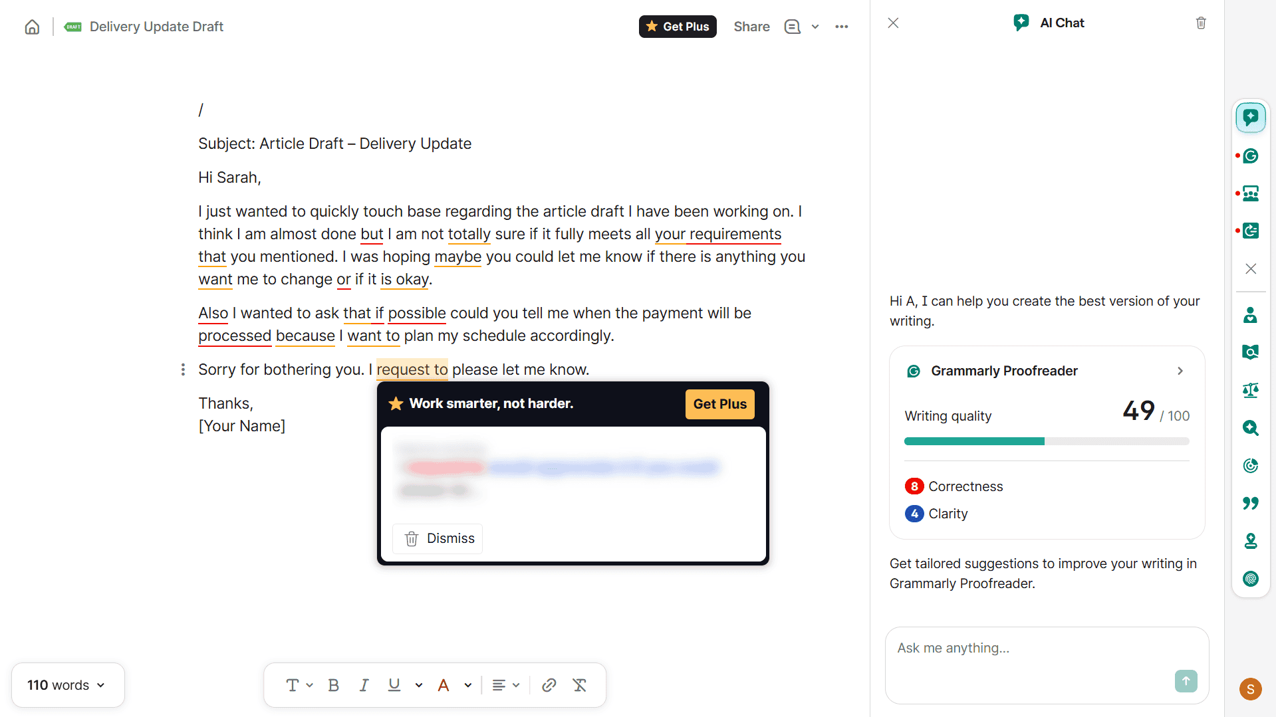The width and height of the screenshot is (1276, 717).
Task: Click the underlined word 'maybe'
Action: coord(457,256)
